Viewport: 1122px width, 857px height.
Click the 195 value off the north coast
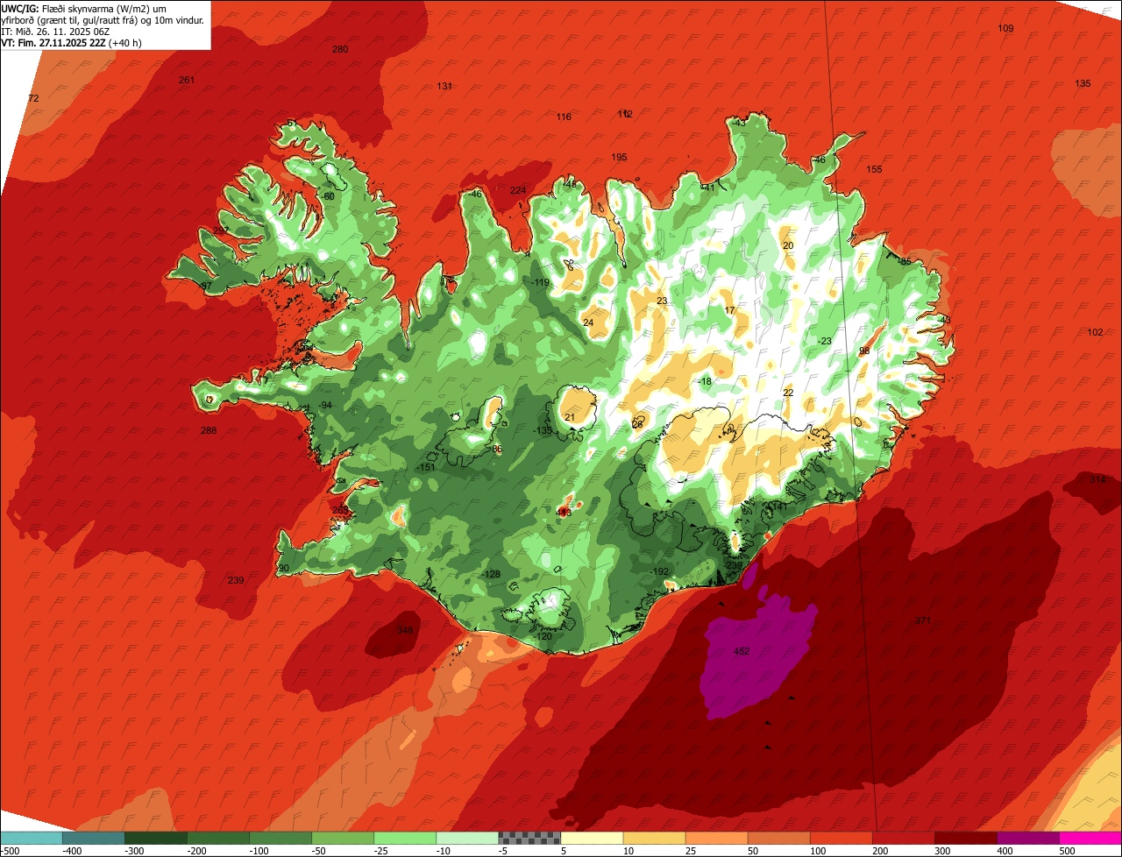[x=619, y=157]
